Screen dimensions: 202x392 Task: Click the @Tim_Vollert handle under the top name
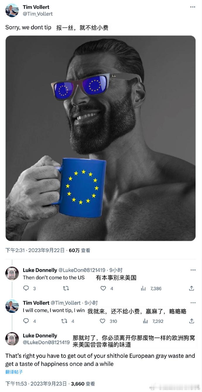click(x=38, y=14)
